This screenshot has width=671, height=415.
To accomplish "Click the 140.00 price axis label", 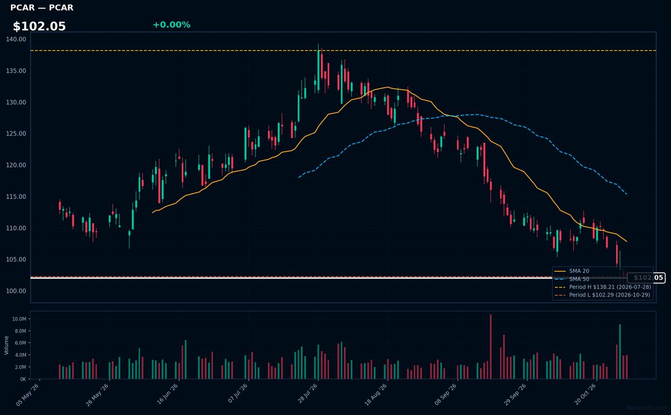I will pos(17,39).
